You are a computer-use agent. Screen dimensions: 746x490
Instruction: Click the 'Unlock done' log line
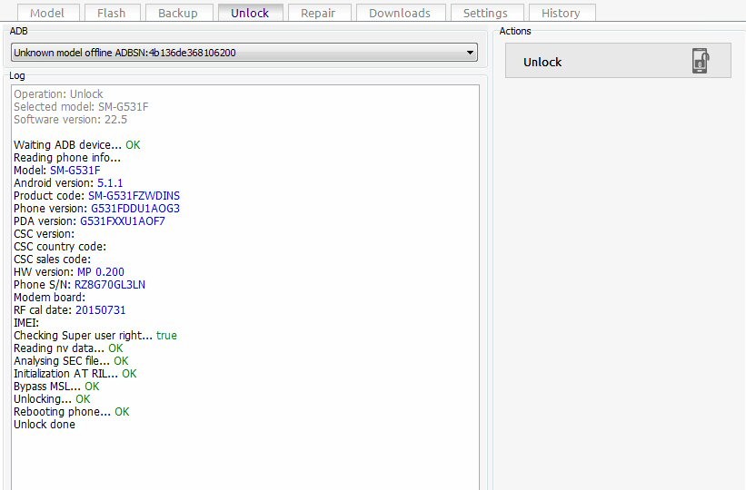pyautogui.click(x=45, y=425)
